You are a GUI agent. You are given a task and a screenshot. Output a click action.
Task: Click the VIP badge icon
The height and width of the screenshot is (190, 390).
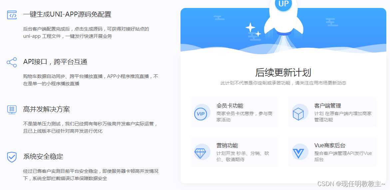coord(200,114)
